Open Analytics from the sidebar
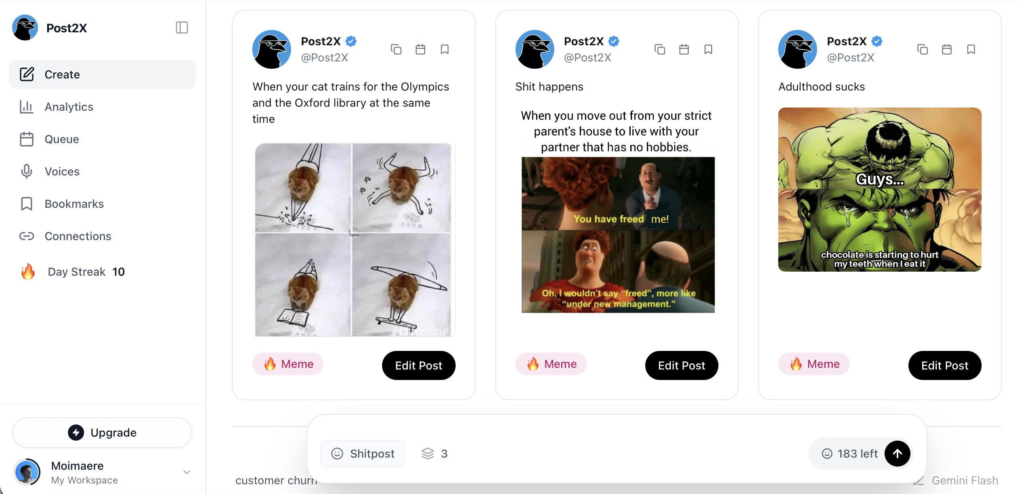The width and height of the screenshot is (1018, 494). point(69,107)
